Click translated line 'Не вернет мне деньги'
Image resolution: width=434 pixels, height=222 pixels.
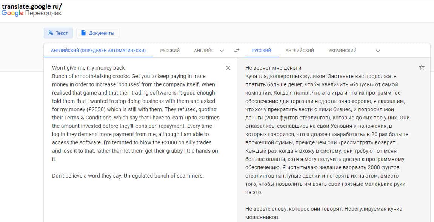click(273, 68)
